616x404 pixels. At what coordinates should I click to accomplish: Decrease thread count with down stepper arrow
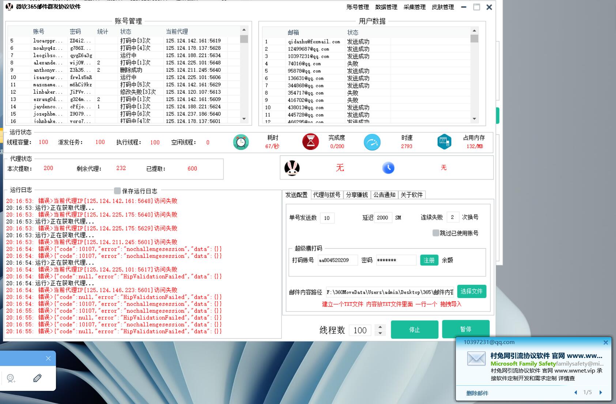click(x=380, y=333)
